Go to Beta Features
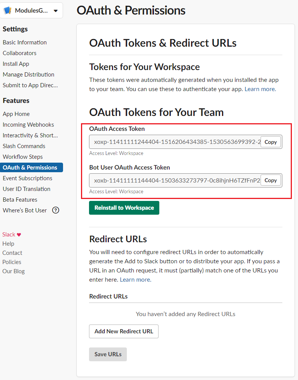The width and height of the screenshot is (298, 380). (x=20, y=200)
